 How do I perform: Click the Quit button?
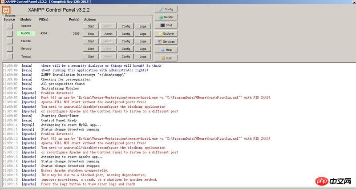click(166, 58)
